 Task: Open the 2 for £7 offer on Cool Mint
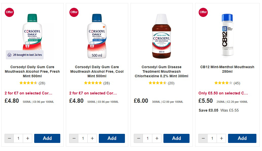[x=93, y=93]
